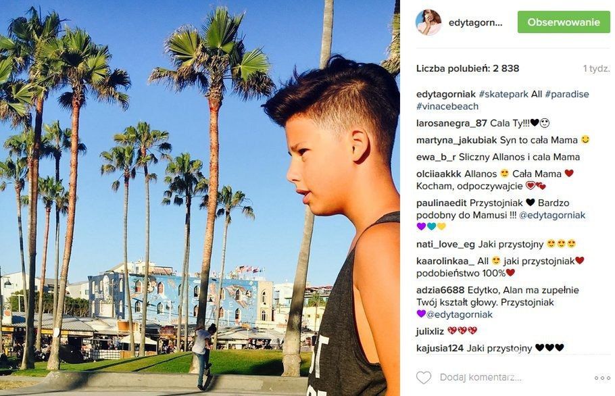Open the #vinacebeach hashtag link
Image resolution: width=615 pixels, height=396 pixels.
447,106
